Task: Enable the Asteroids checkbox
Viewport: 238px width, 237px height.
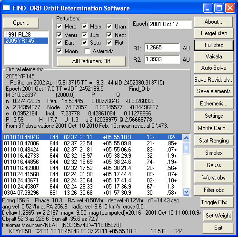Action: pyautogui.click(x=87, y=51)
